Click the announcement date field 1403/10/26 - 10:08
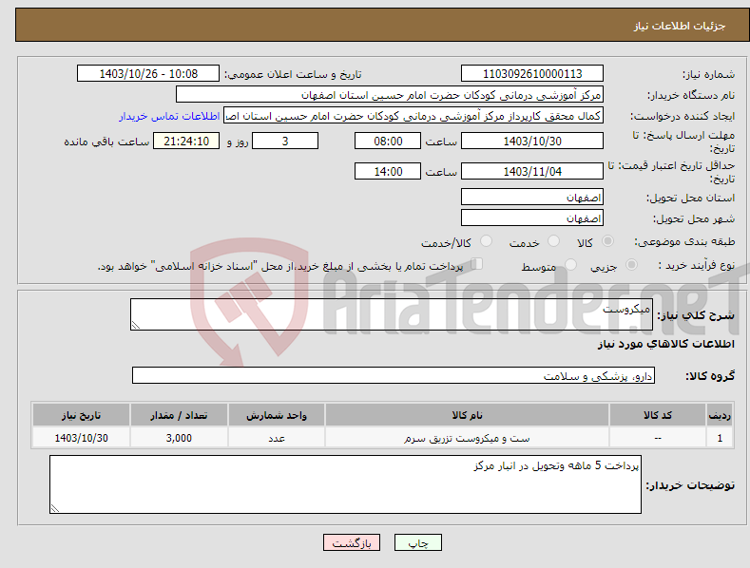This screenshot has width=750, height=568. (148, 74)
